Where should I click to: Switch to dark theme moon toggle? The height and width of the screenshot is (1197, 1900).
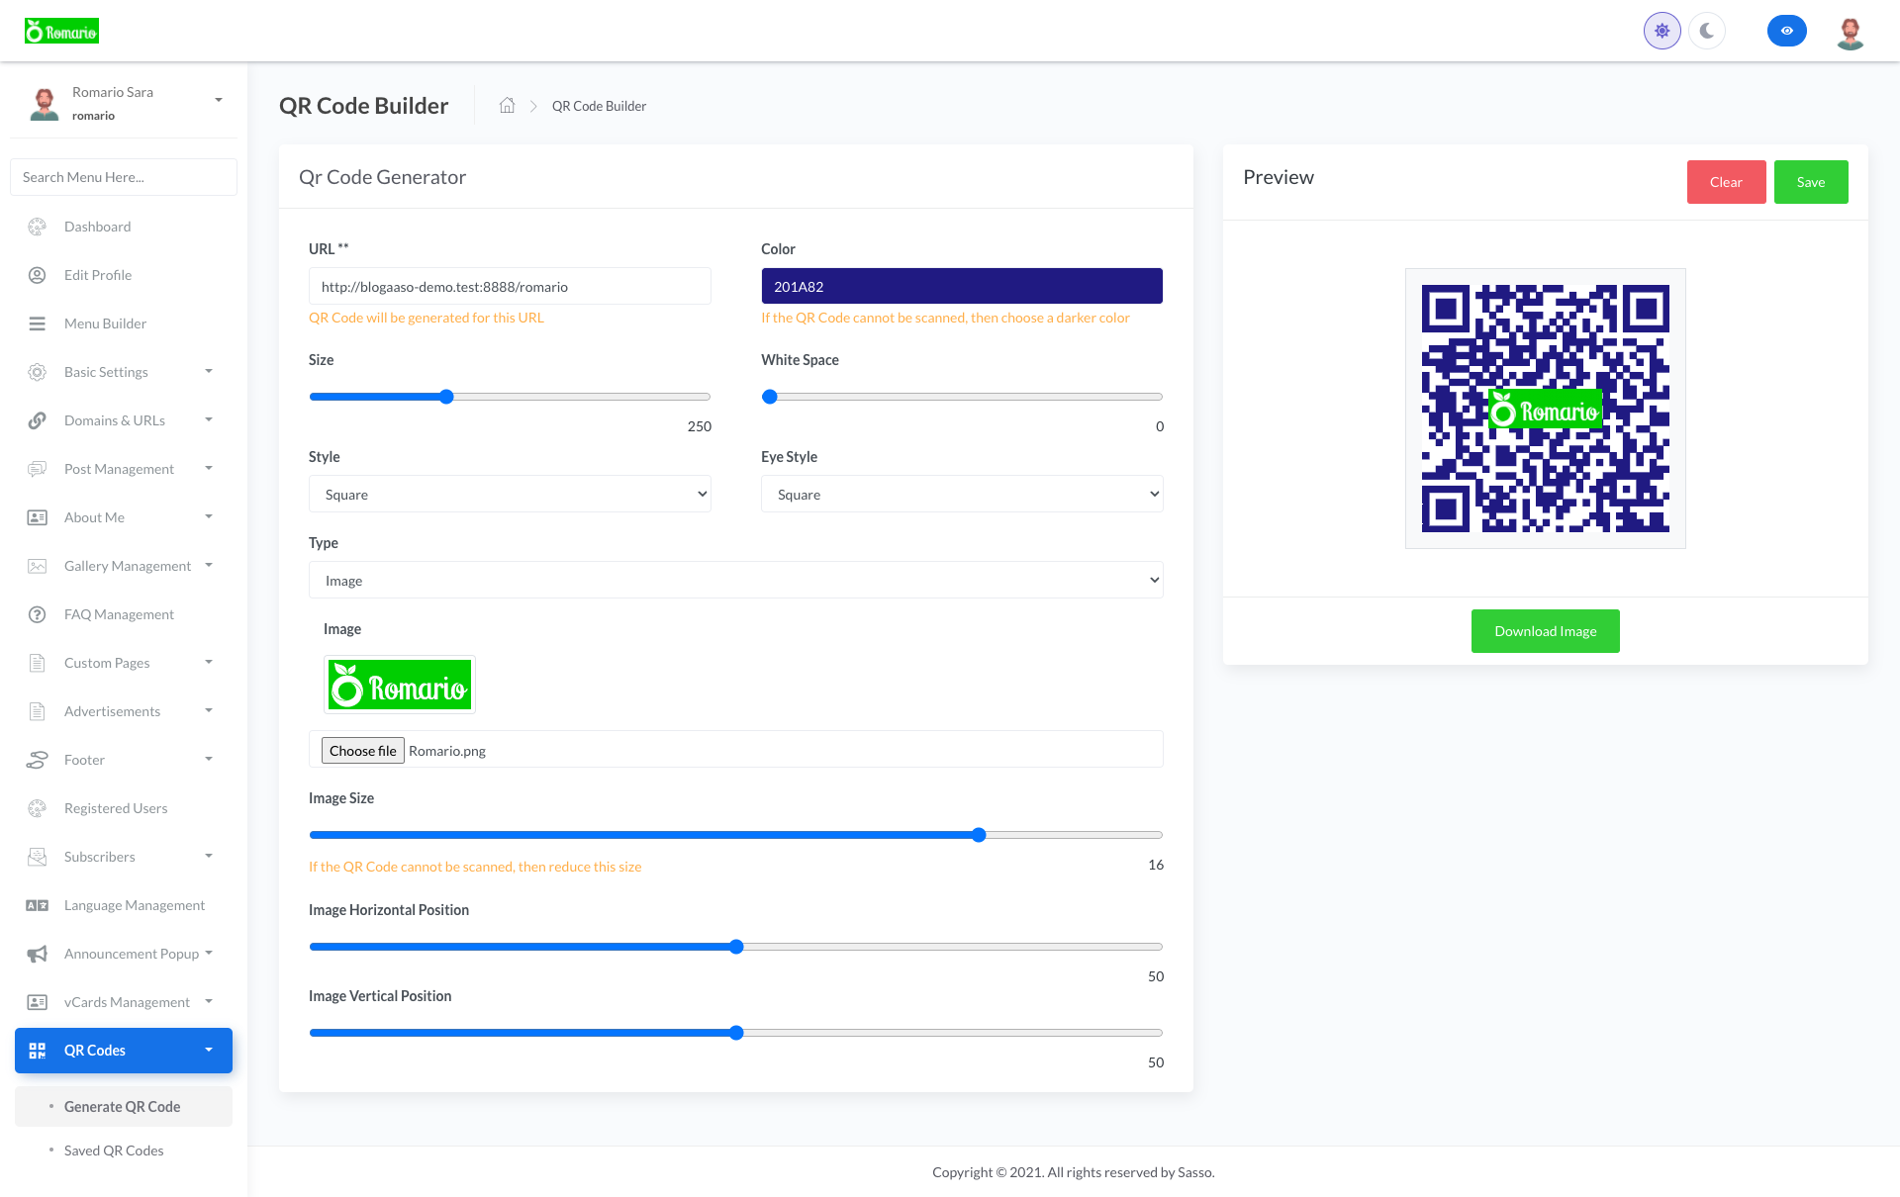click(x=1707, y=31)
